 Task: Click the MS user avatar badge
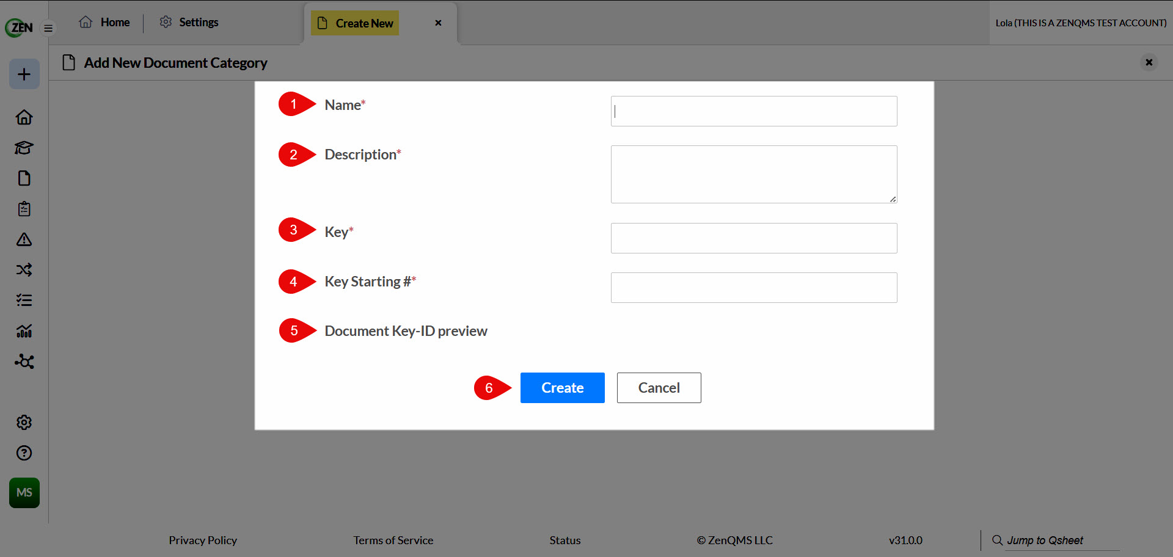tap(24, 493)
